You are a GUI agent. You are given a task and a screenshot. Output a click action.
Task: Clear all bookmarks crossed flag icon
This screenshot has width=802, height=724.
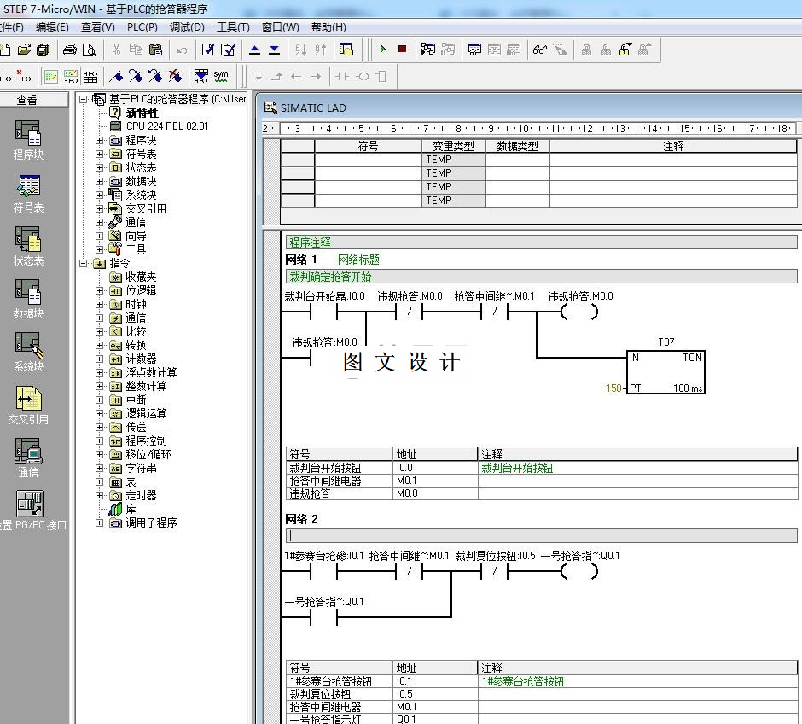click(x=175, y=77)
